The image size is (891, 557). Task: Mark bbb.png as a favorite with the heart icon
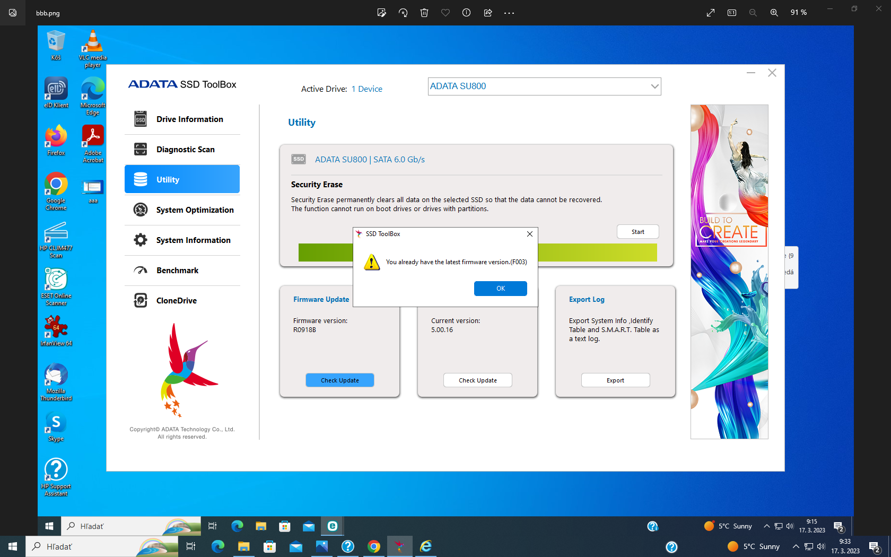[x=445, y=12]
